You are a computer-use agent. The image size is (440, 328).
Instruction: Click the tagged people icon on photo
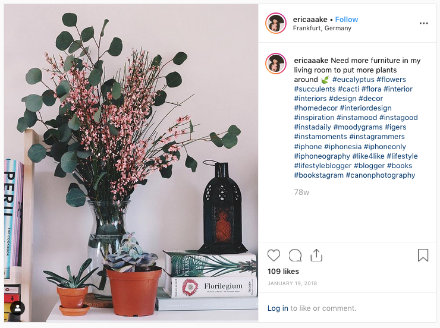(x=17, y=308)
